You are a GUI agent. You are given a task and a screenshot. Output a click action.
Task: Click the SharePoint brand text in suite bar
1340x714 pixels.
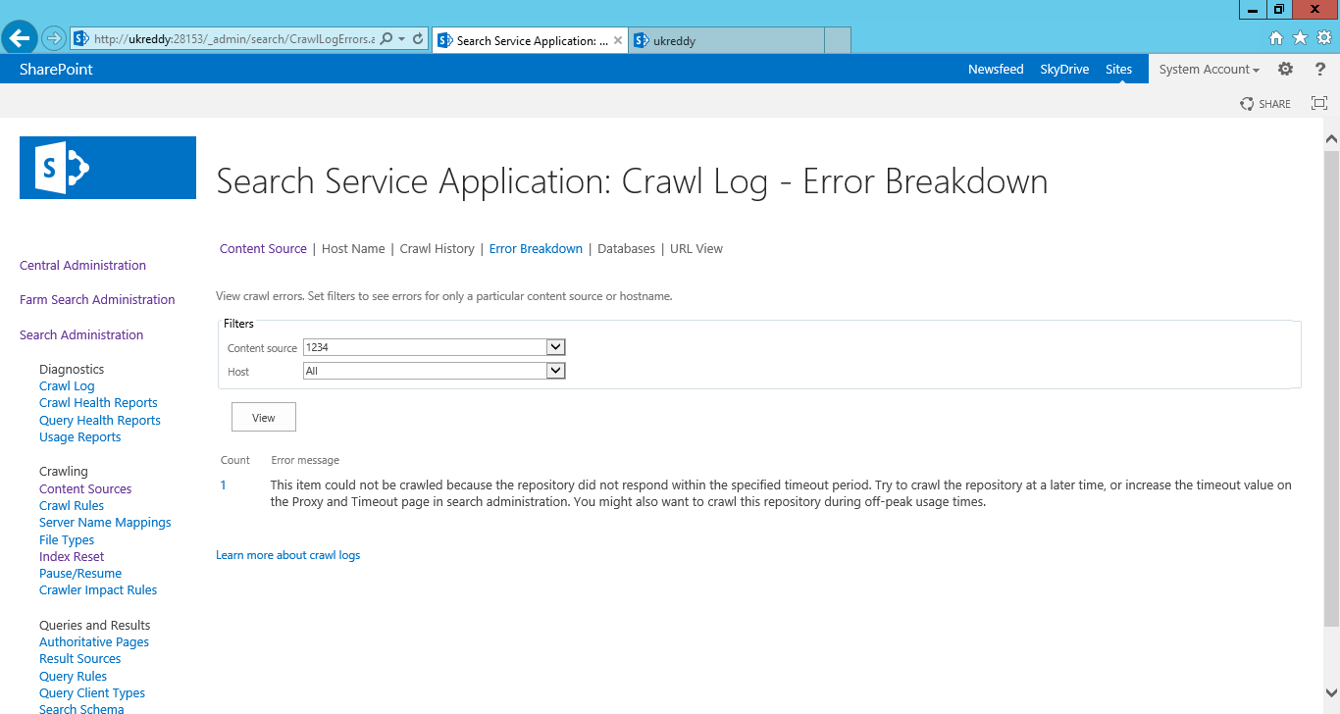click(x=56, y=69)
